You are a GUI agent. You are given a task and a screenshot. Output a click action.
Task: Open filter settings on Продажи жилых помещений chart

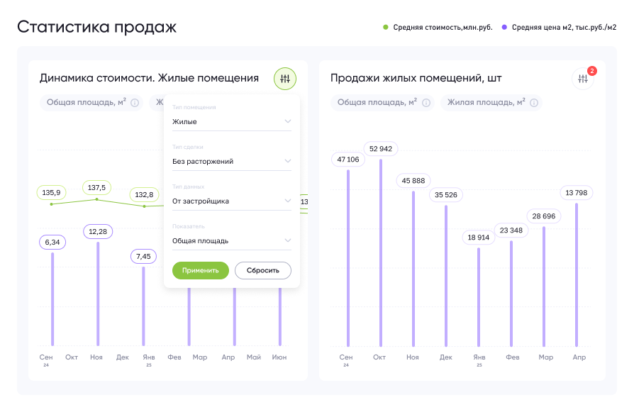[x=583, y=79]
